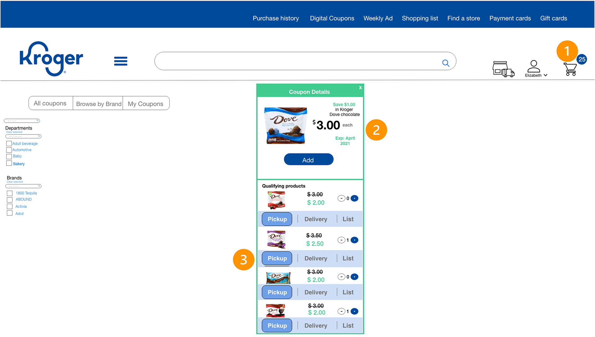
Task: Open Purchase history
Action: coord(276,18)
